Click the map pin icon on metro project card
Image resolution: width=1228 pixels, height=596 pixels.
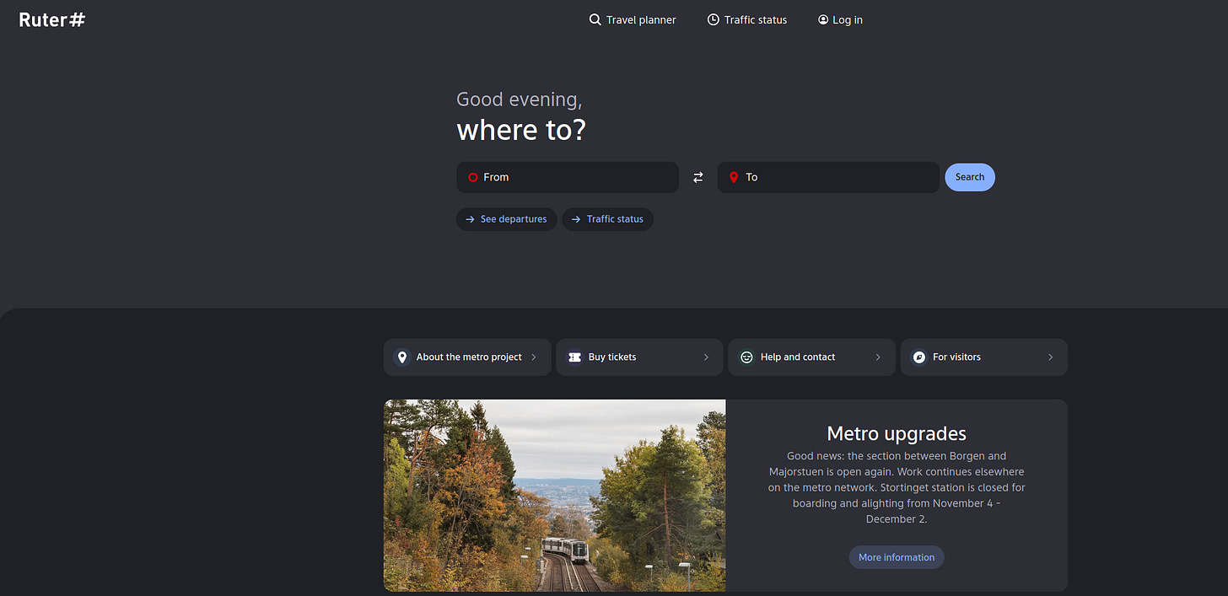pyautogui.click(x=402, y=357)
